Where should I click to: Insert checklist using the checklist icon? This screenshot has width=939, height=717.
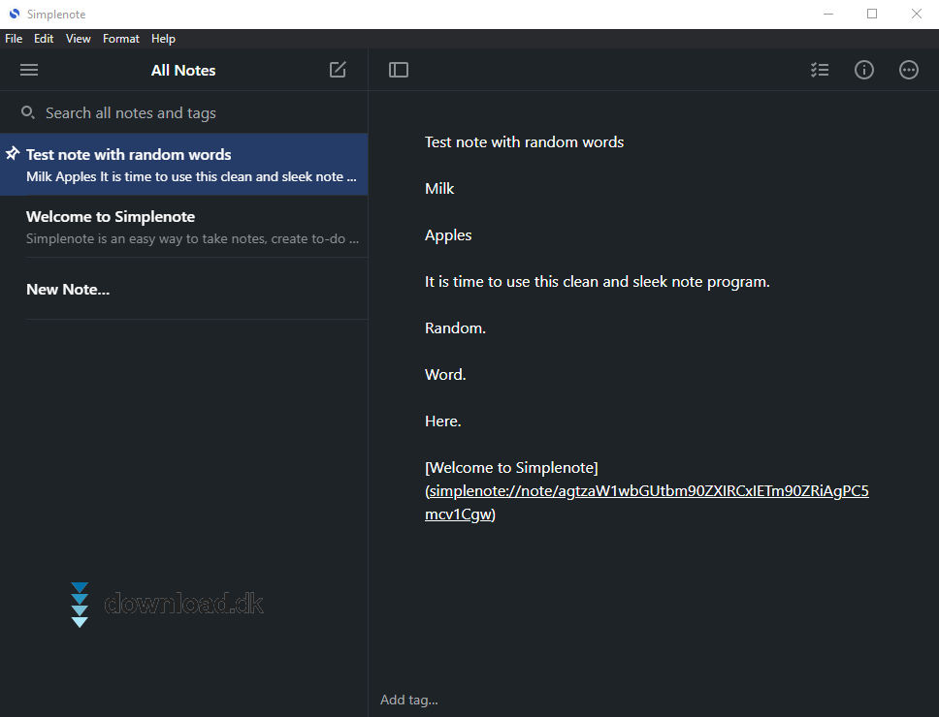click(820, 70)
